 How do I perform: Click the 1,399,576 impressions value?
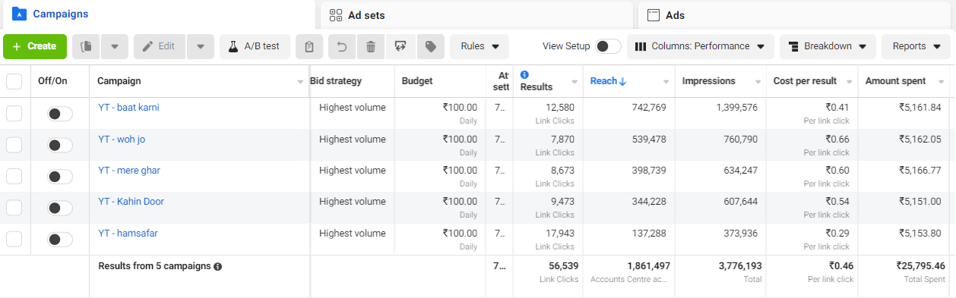tap(736, 108)
